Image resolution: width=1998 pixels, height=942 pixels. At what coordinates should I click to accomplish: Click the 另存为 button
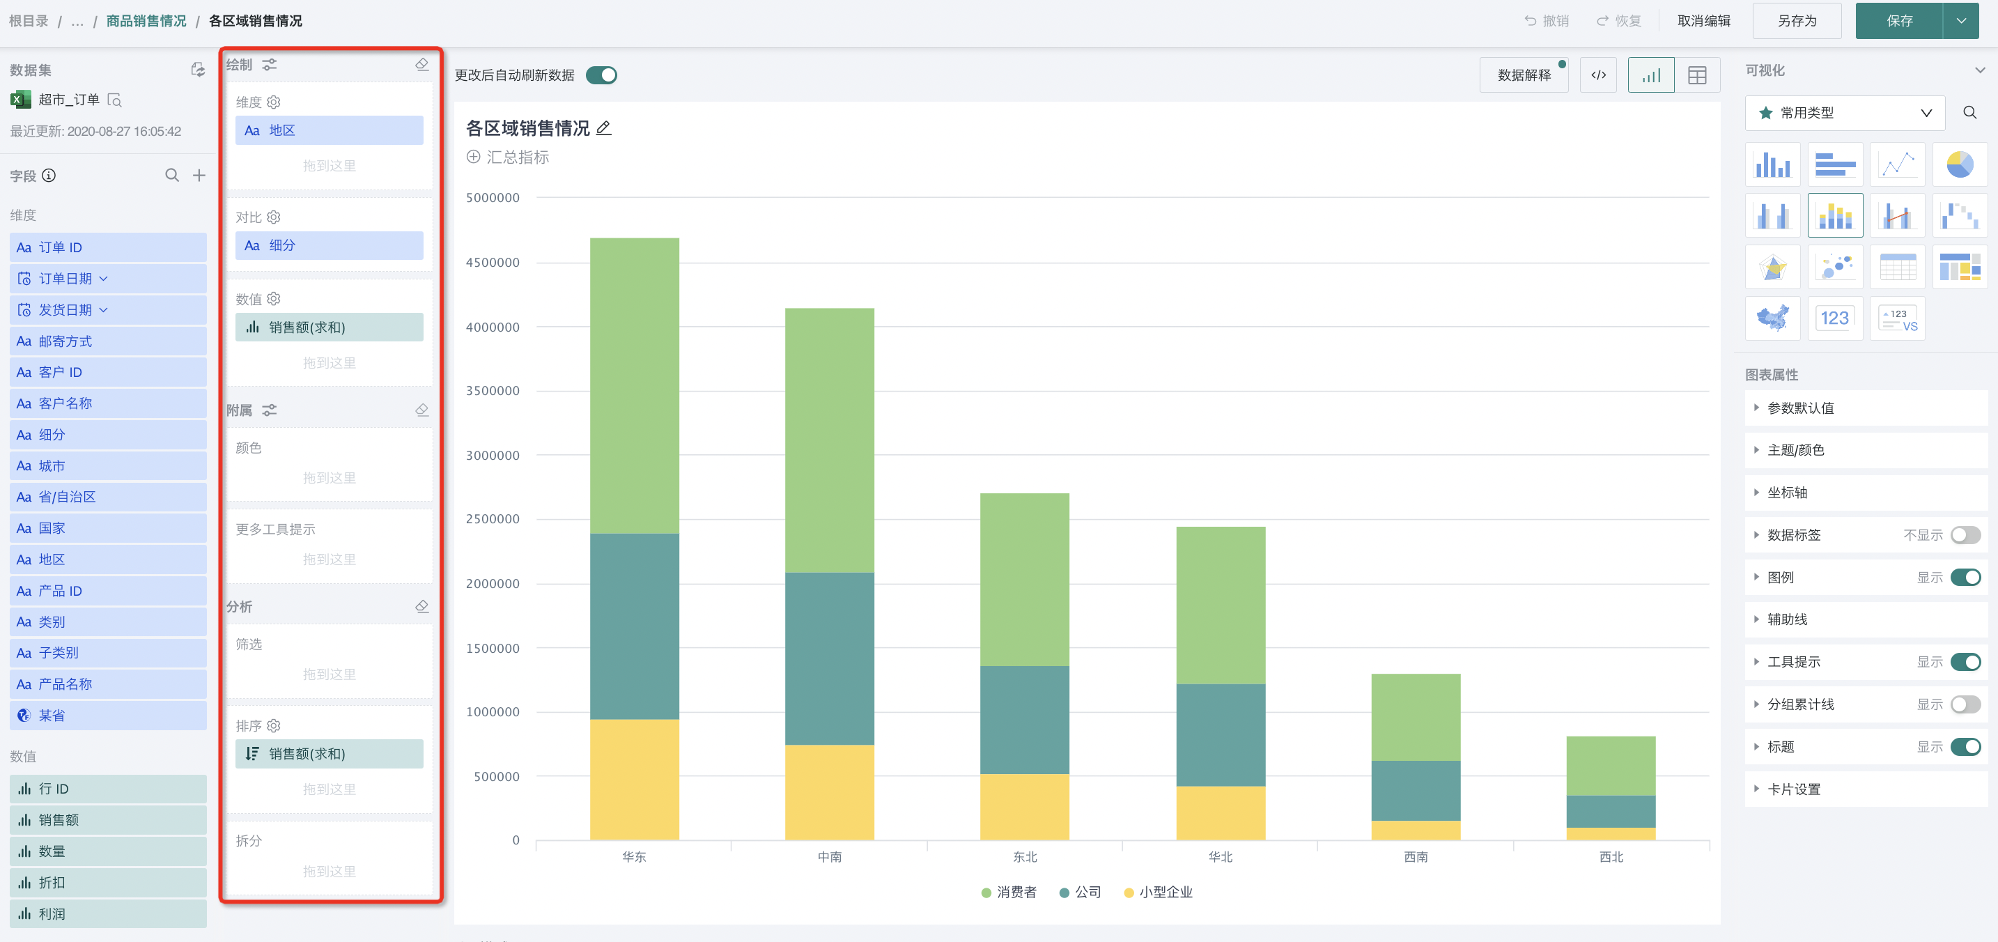(1797, 21)
